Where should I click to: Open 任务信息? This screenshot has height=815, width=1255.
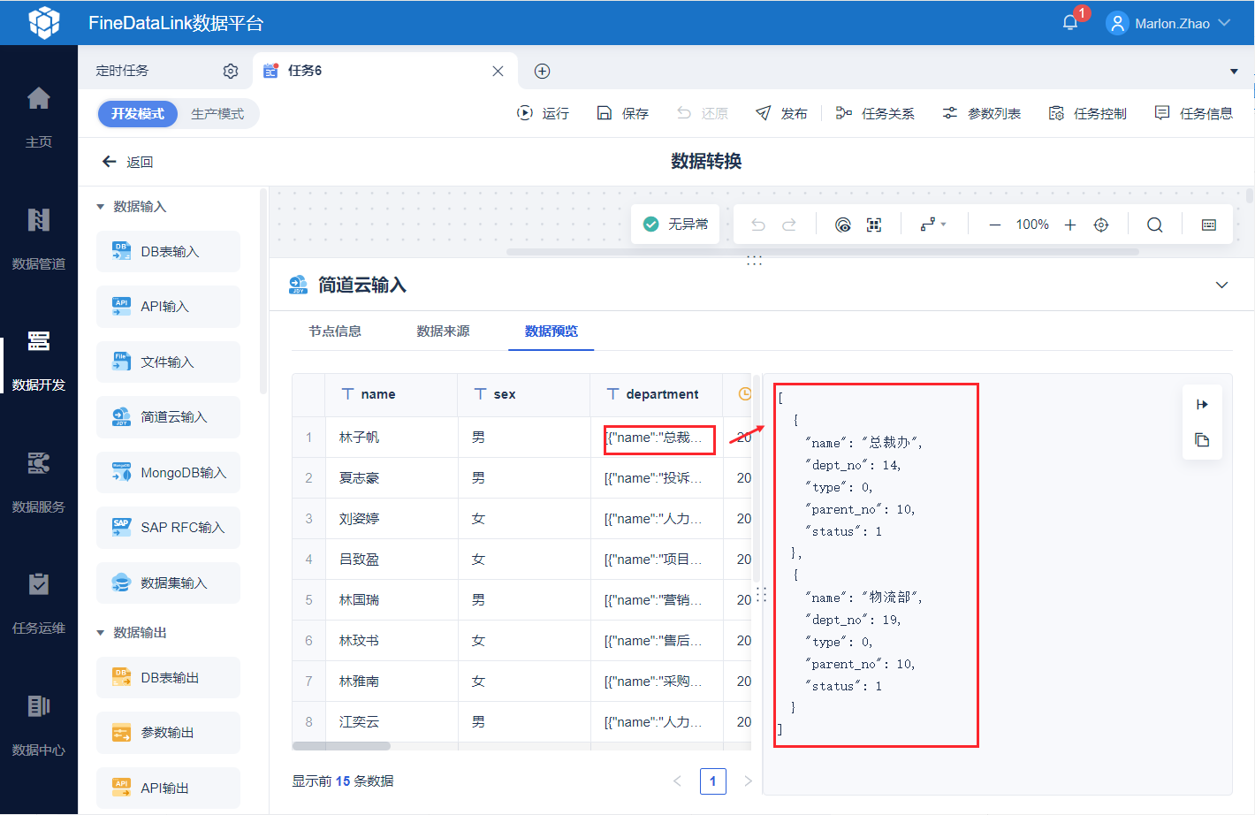pyautogui.click(x=1193, y=113)
